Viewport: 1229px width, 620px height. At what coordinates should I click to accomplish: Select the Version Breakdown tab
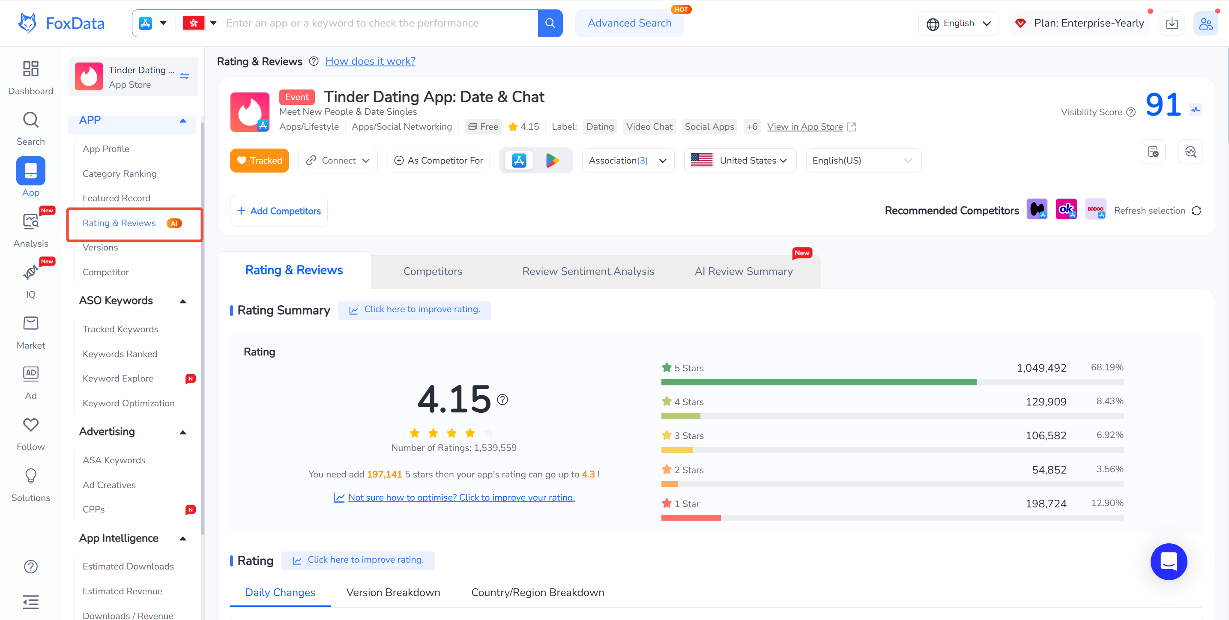[393, 592]
